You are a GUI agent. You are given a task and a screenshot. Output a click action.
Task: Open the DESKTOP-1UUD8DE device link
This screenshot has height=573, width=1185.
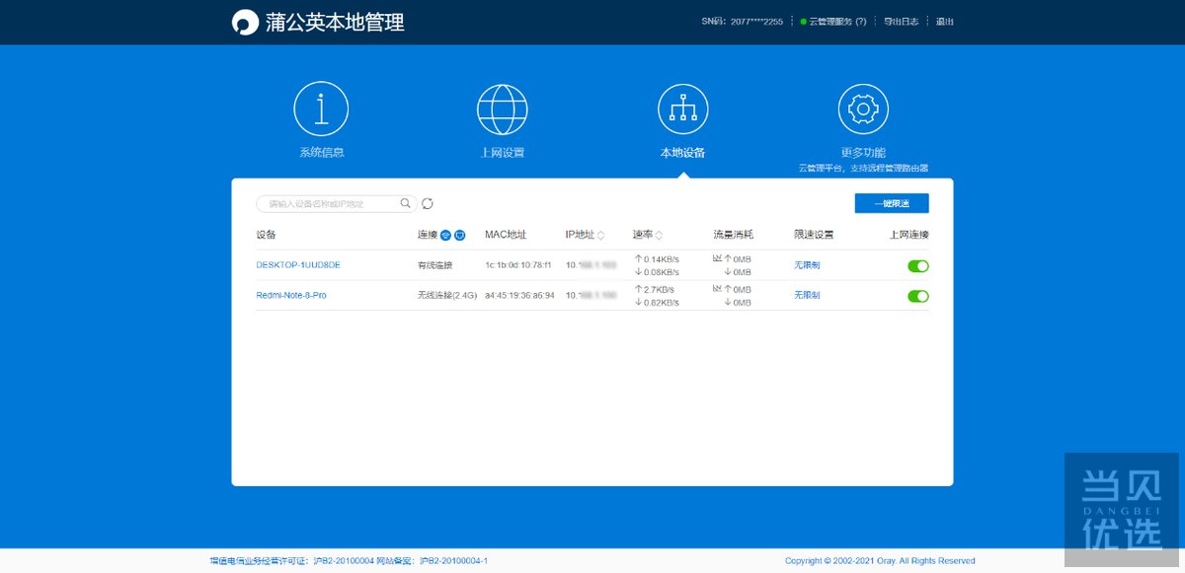[298, 265]
